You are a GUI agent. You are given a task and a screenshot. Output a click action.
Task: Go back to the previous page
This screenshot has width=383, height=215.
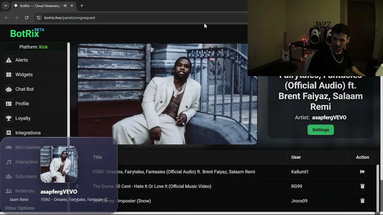[7, 18]
